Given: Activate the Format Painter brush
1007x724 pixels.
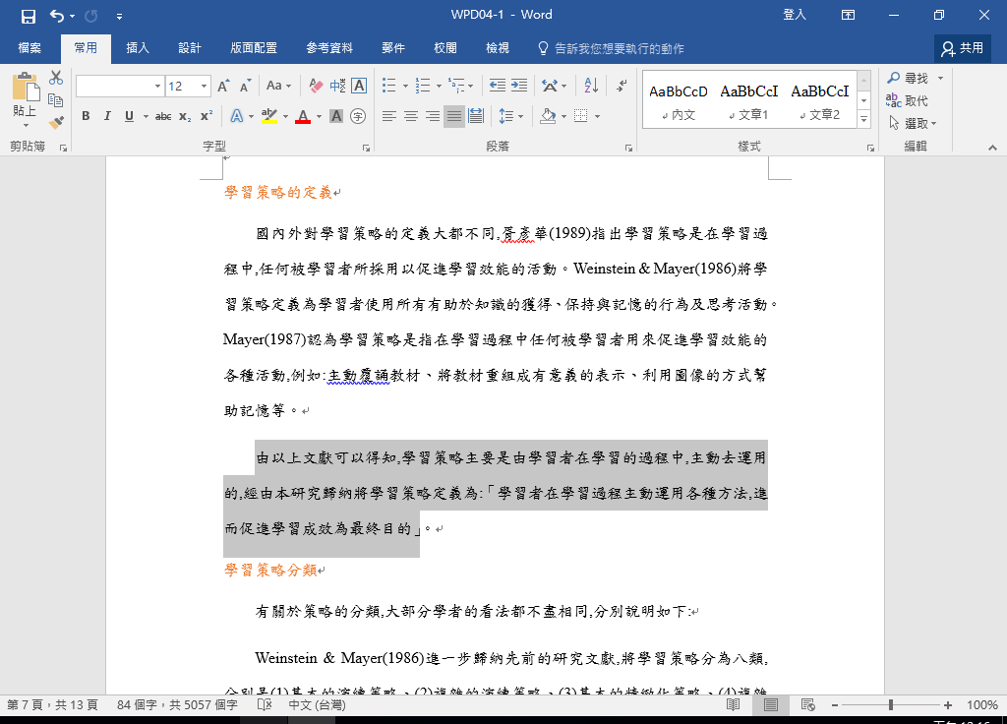Looking at the screenshot, I should point(56,121).
